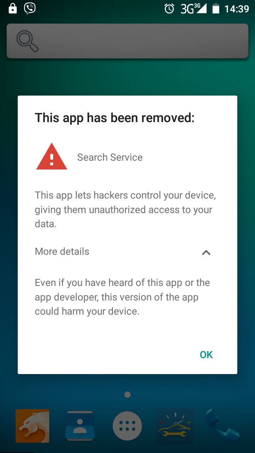Image resolution: width=255 pixels, height=453 pixels.
Task: Tap inside the home screen search field
Action: (127, 41)
